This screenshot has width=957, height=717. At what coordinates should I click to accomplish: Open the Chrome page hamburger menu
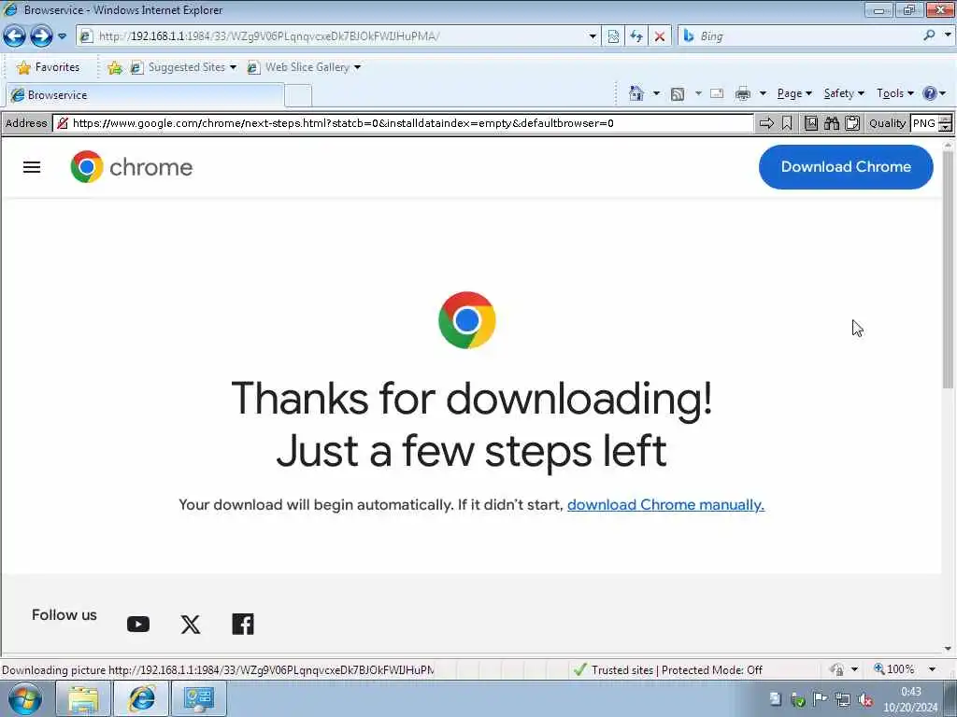pos(32,167)
